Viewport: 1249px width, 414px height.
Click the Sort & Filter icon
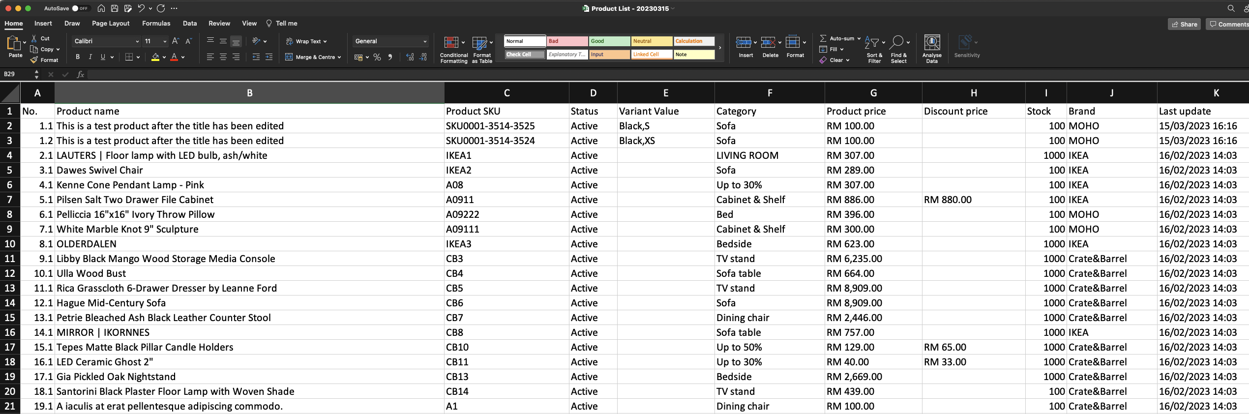pos(872,43)
